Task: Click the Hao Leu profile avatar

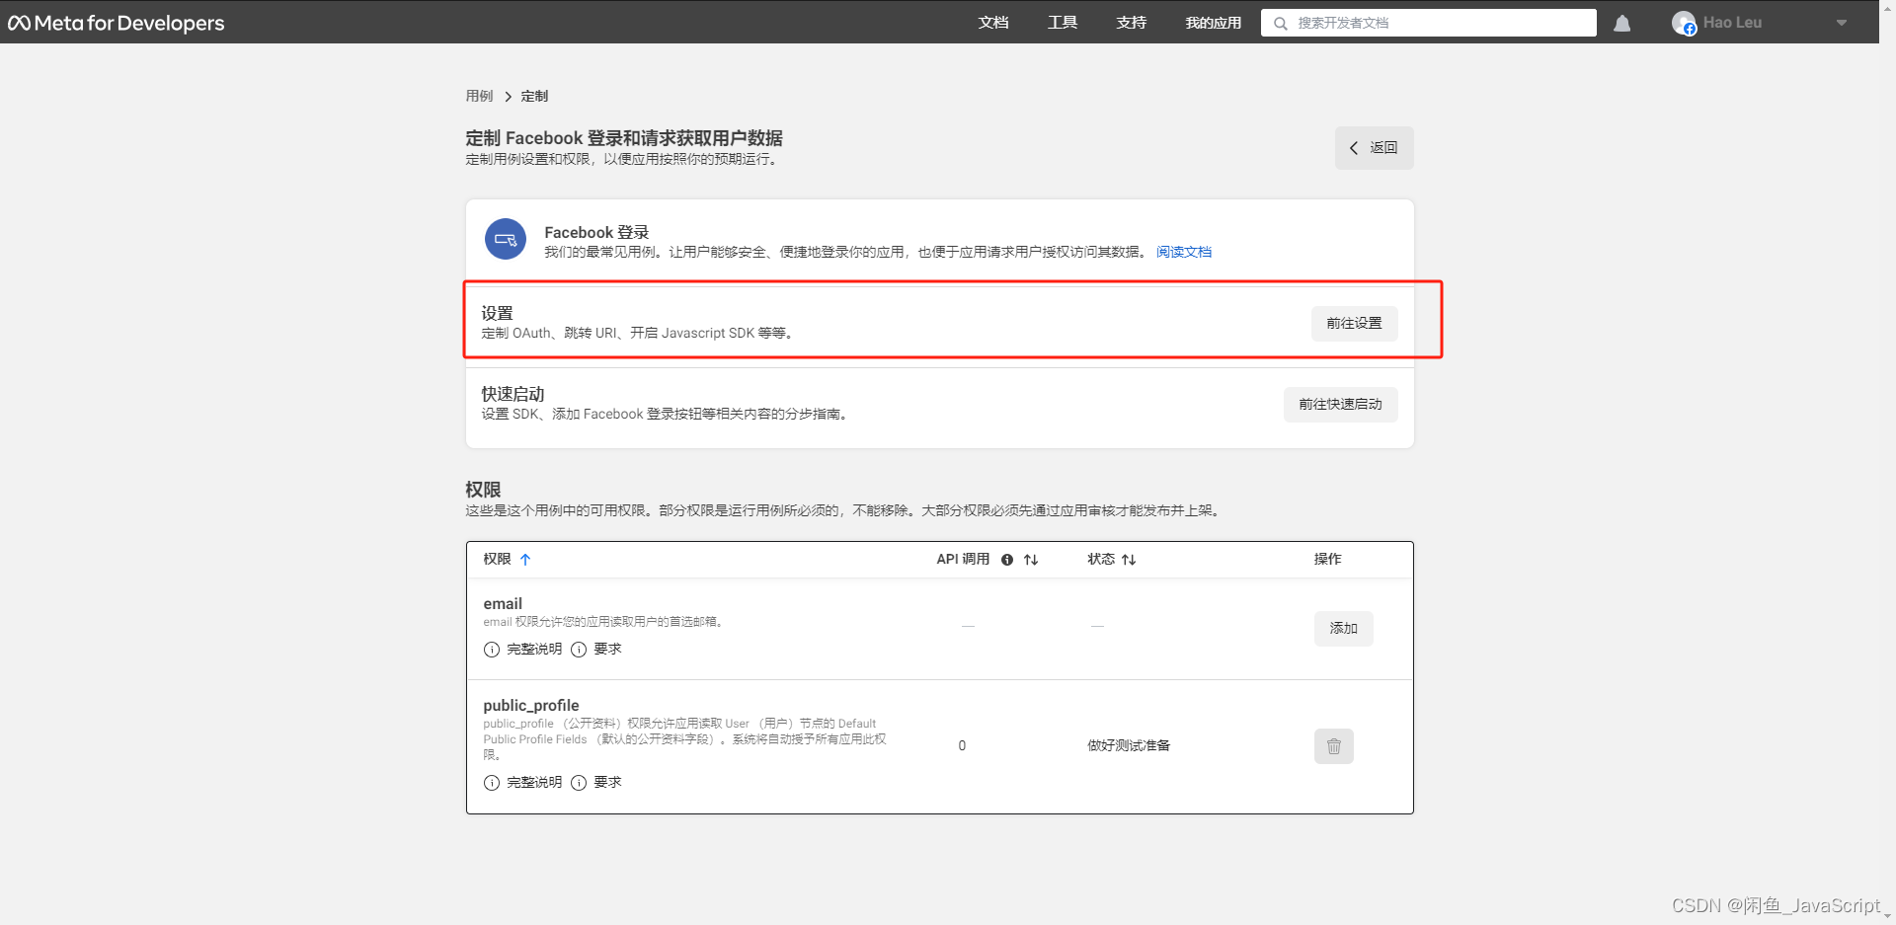Action: click(1684, 23)
